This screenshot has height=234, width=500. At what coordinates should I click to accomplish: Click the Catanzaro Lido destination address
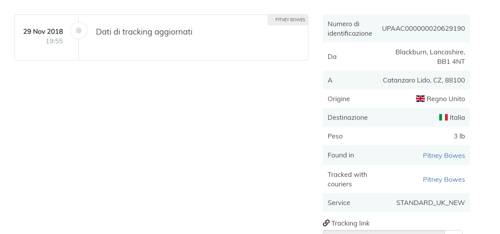424,80
